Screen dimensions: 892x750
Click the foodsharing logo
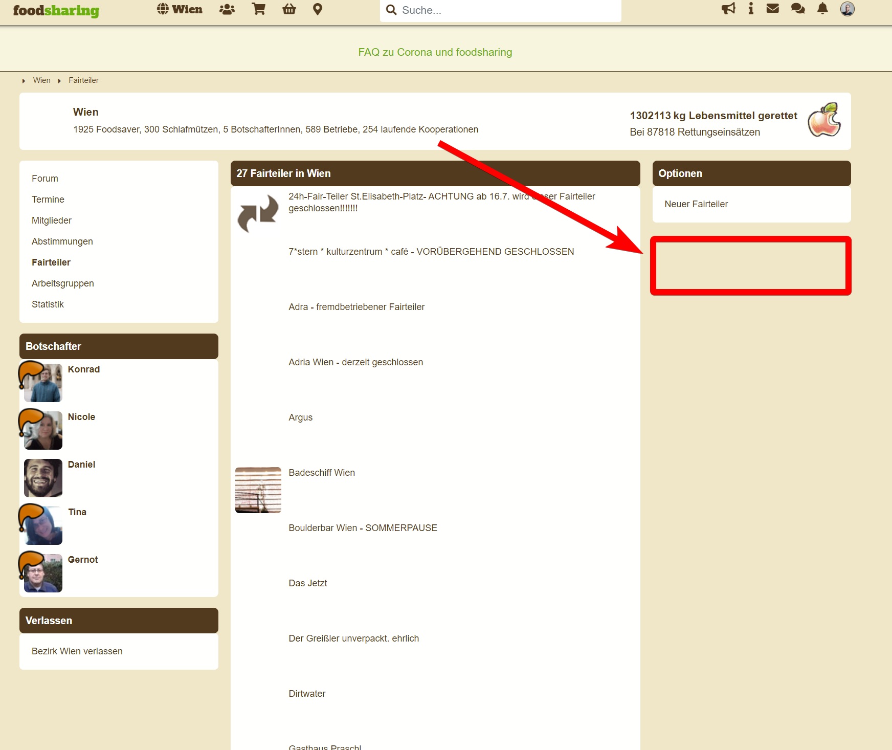pos(56,11)
